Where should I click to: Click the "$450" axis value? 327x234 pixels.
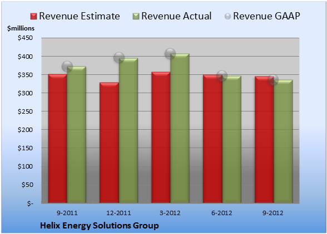point(25,38)
